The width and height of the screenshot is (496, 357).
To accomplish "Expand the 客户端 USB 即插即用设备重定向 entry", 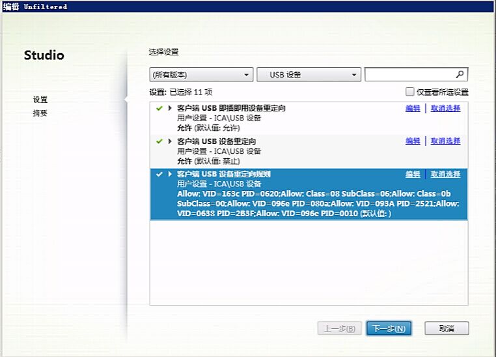I will [170, 108].
